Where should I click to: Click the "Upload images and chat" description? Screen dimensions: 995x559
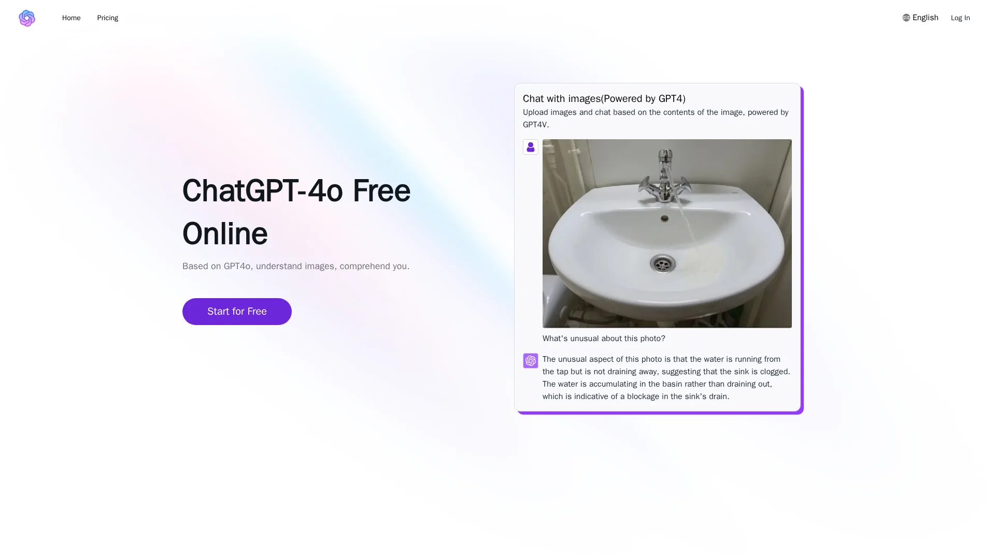point(656,119)
